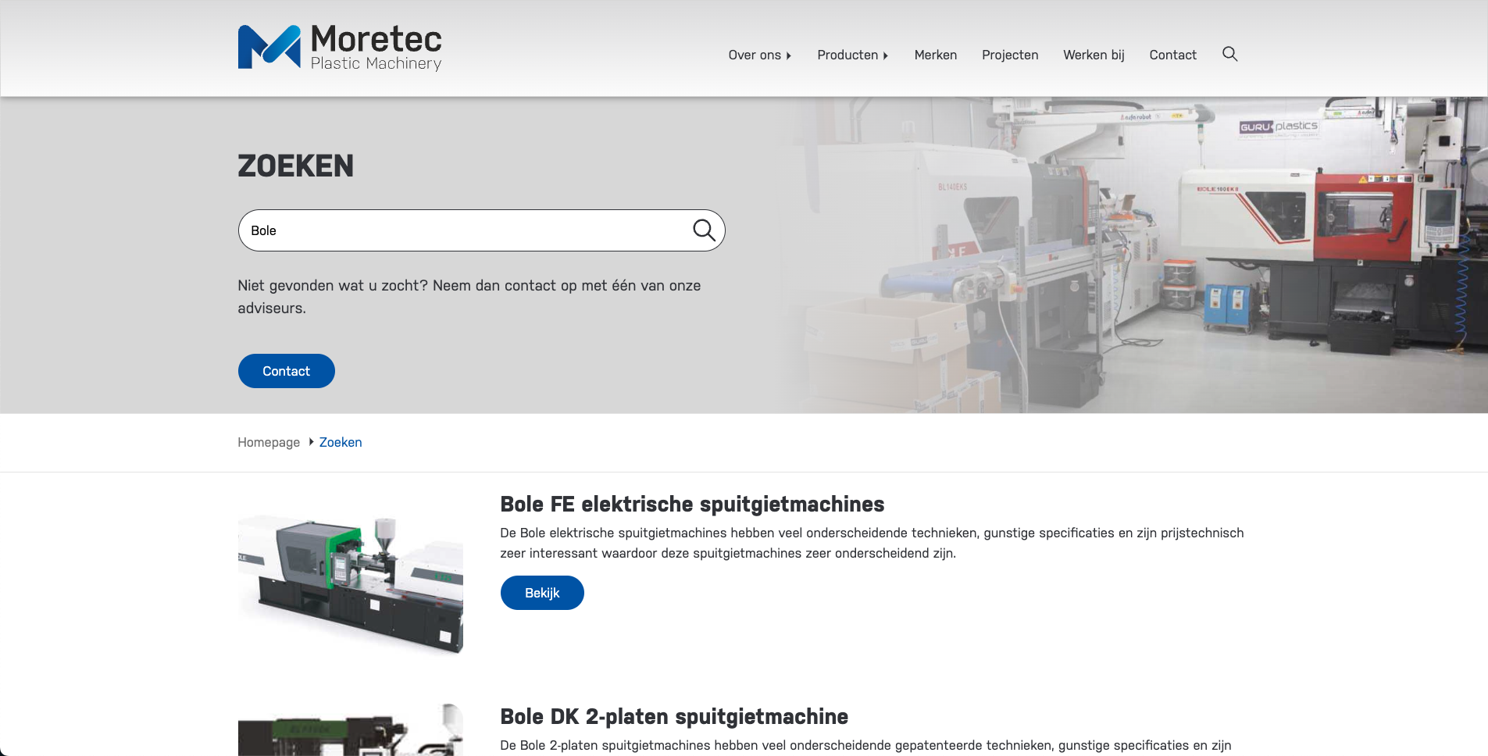The image size is (1488, 756).
Task: Submit search with the magnifier inside the search box
Action: point(703,230)
